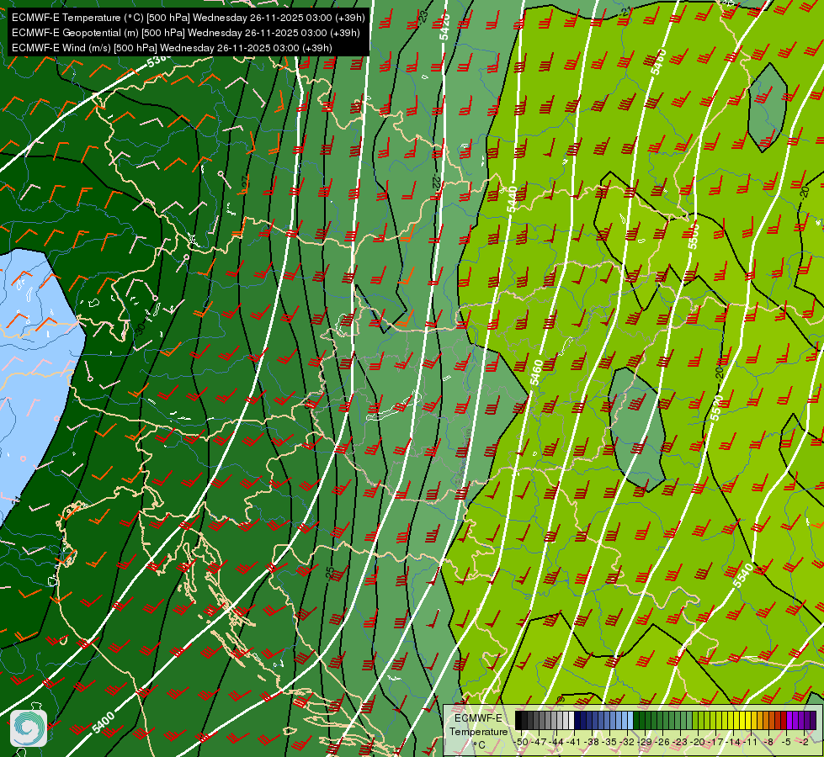The width and height of the screenshot is (824, 757).
Task: Click the 5500 geopotential contour label
Action: pyautogui.click(x=694, y=235)
